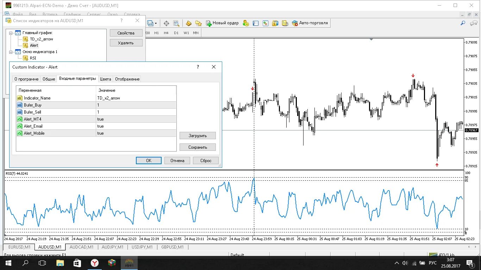This screenshot has width=481, height=270.
Task: Click the Новый ордер button
Action: tap(222, 23)
